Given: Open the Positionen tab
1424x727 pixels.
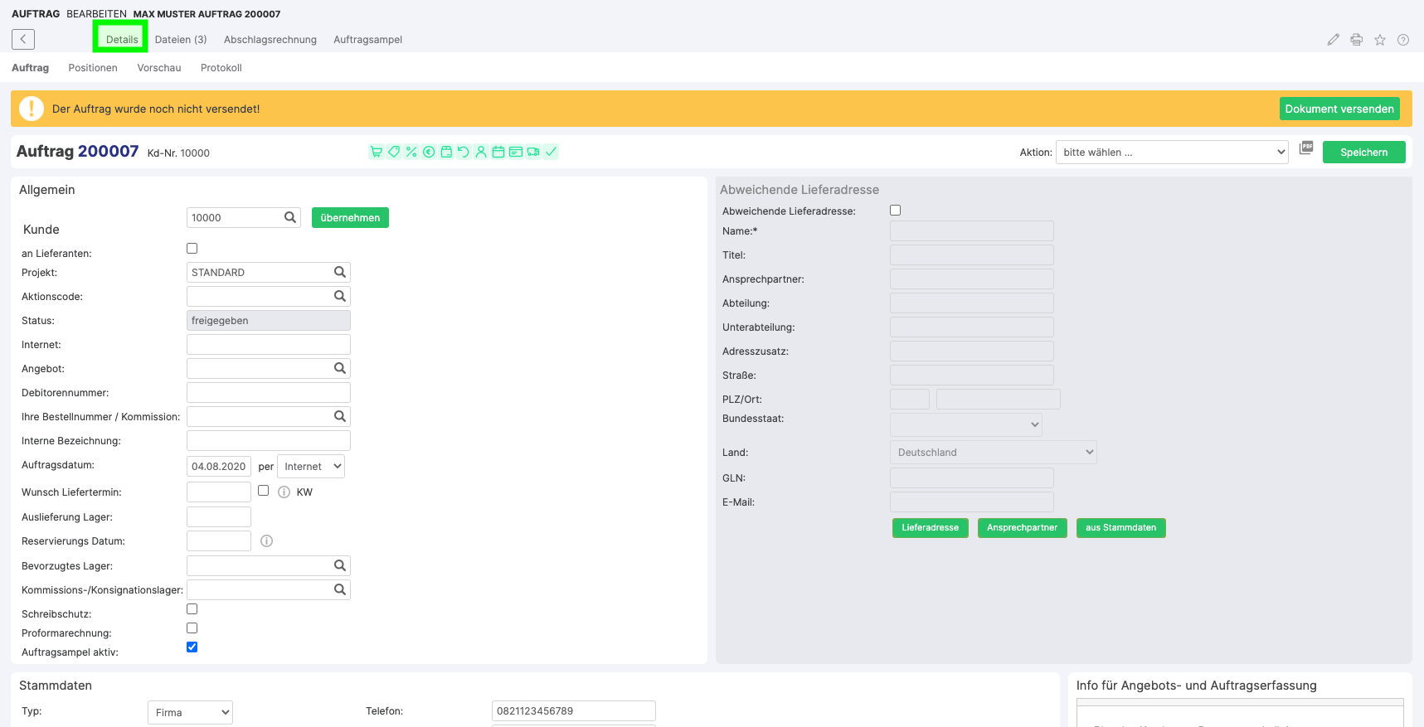Looking at the screenshot, I should 93,68.
